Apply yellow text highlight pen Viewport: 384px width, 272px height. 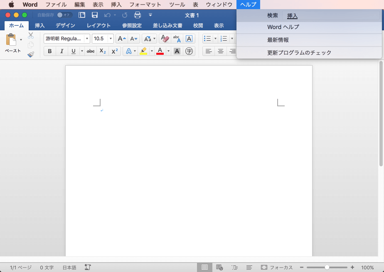(x=143, y=51)
